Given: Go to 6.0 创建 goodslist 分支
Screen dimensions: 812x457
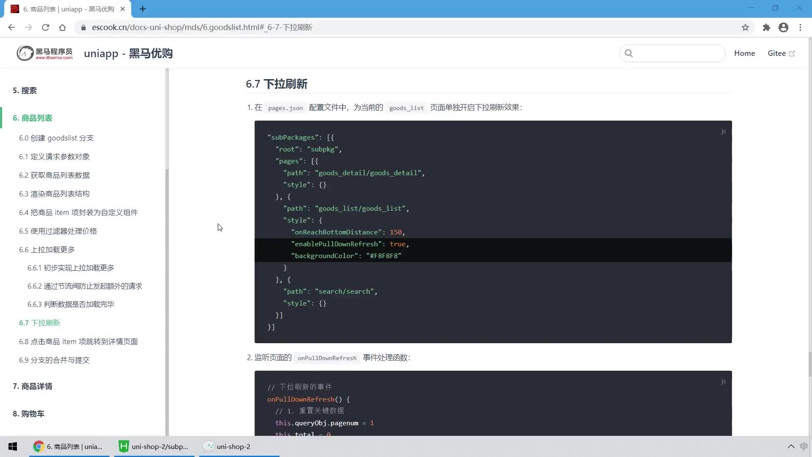Looking at the screenshot, I should [x=56, y=138].
